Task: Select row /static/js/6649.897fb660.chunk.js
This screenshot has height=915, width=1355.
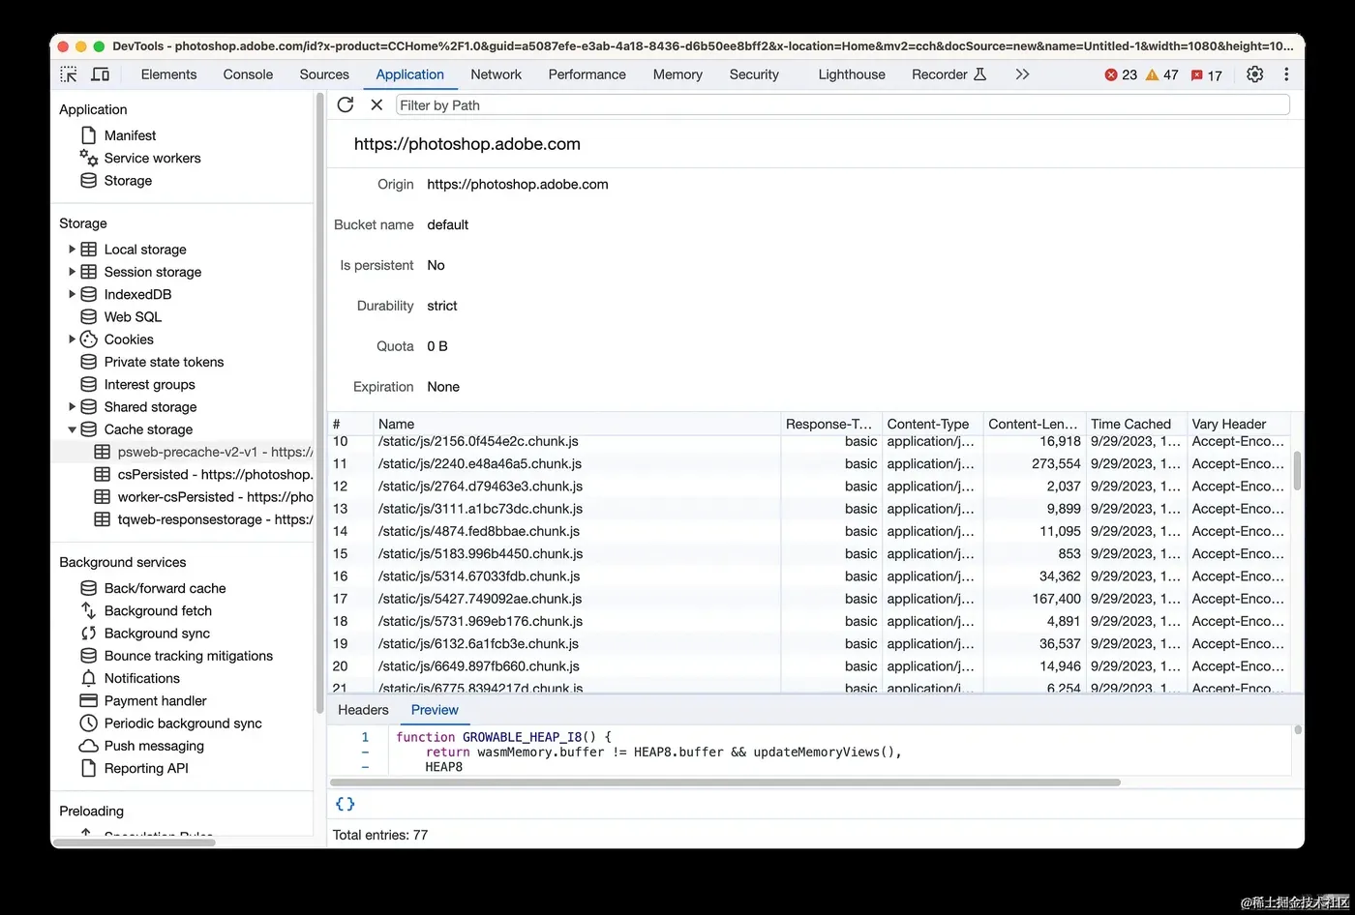Action: click(x=809, y=666)
